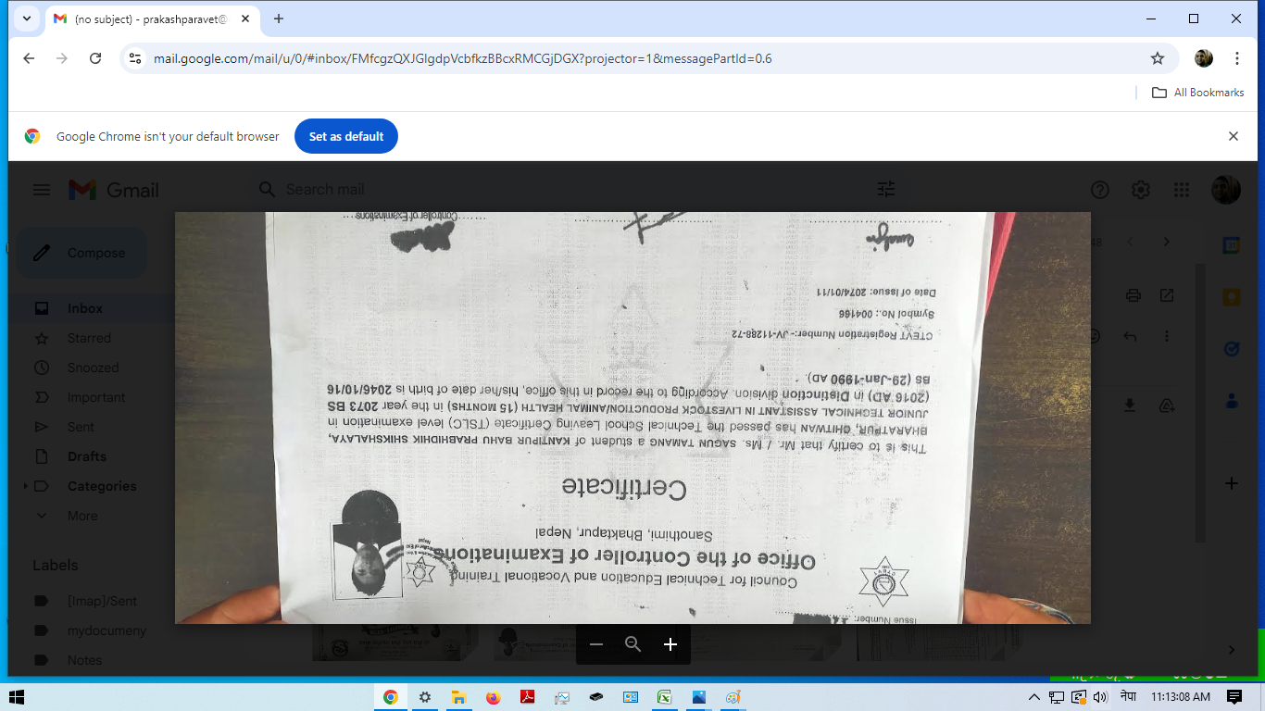Open the All Bookmarks folder
The width and height of the screenshot is (1265, 711).
1197,93
